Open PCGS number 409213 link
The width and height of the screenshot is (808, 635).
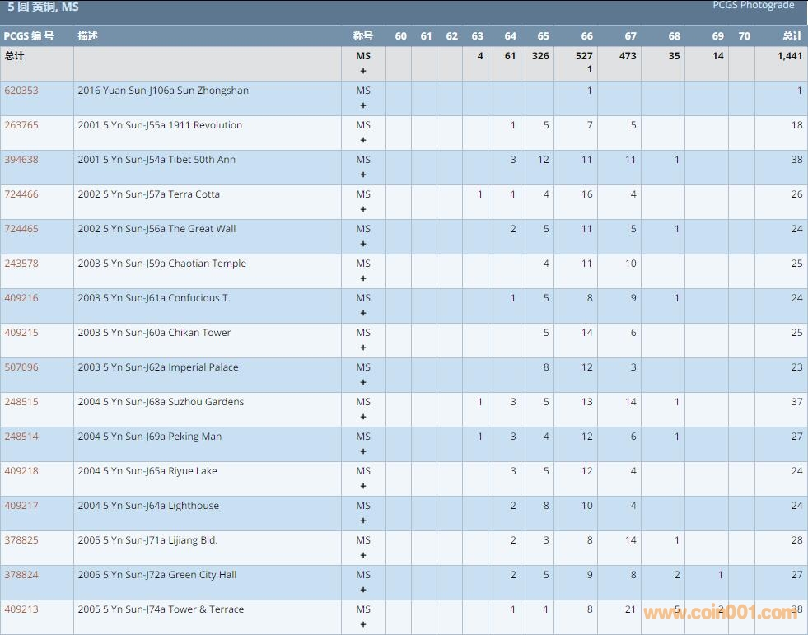click(x=21, y=609)
